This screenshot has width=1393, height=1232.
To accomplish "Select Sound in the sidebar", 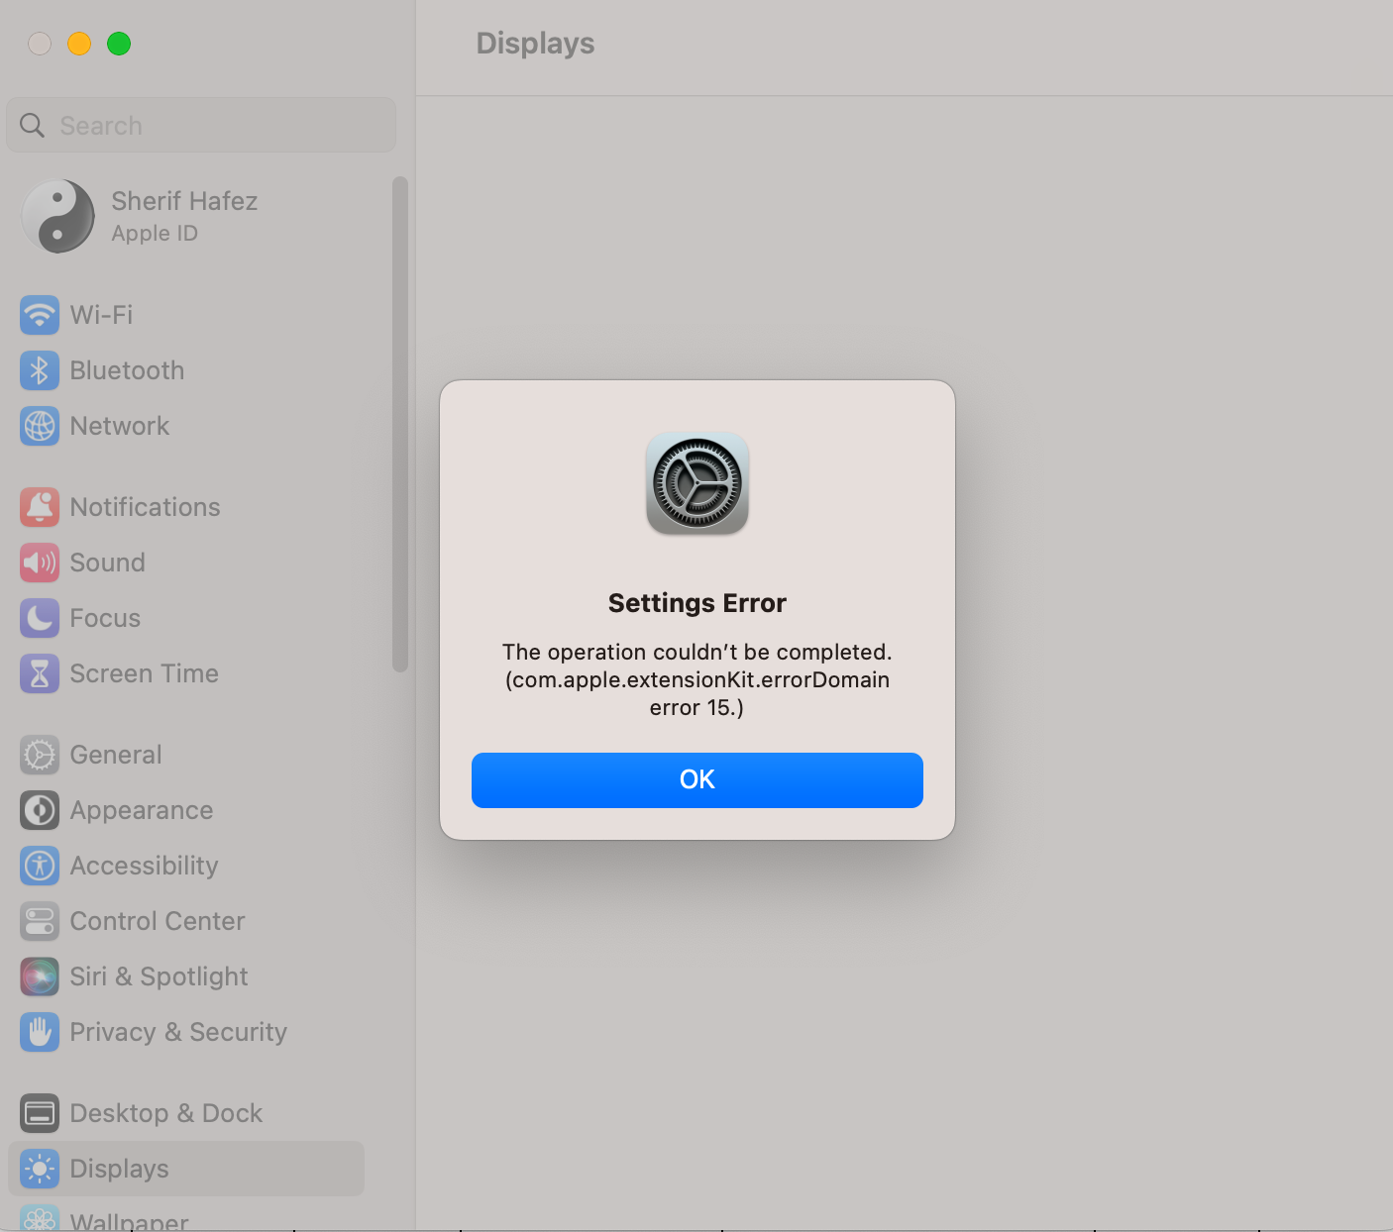I will pos(186,563).
